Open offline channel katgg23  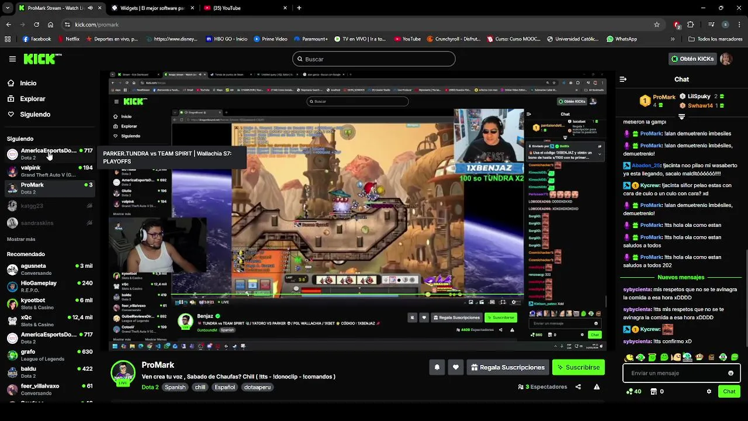[50, 206]
